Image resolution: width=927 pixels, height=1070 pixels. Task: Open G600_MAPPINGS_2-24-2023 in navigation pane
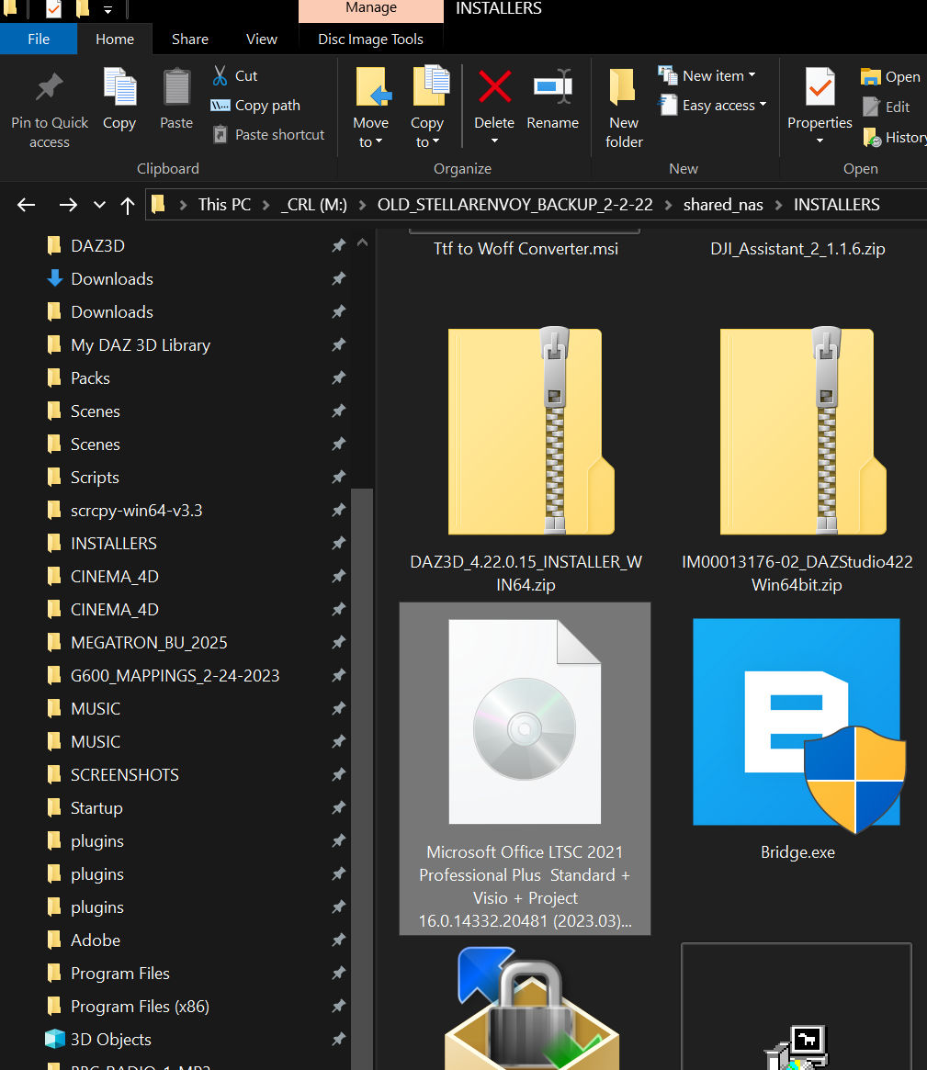tap(175, 676)
